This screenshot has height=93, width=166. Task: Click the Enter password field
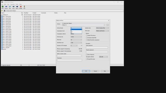click(97, 48)
